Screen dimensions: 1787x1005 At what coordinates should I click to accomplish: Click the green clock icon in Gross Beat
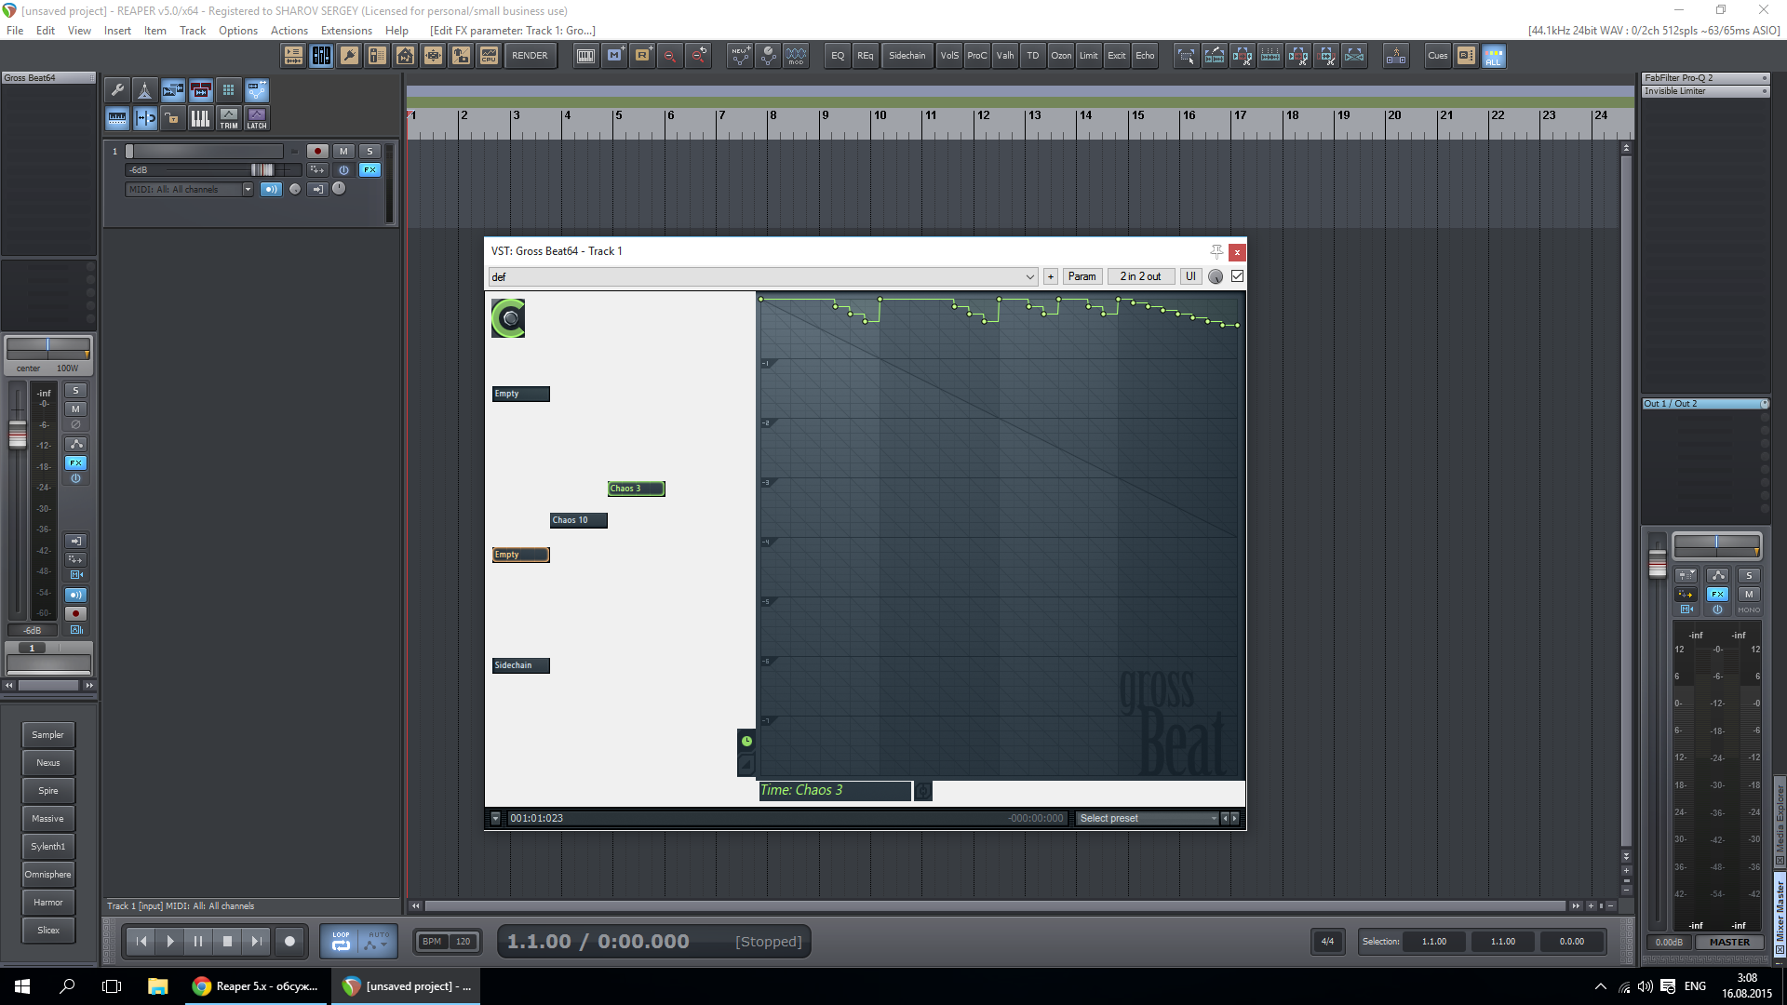(746, 741)
